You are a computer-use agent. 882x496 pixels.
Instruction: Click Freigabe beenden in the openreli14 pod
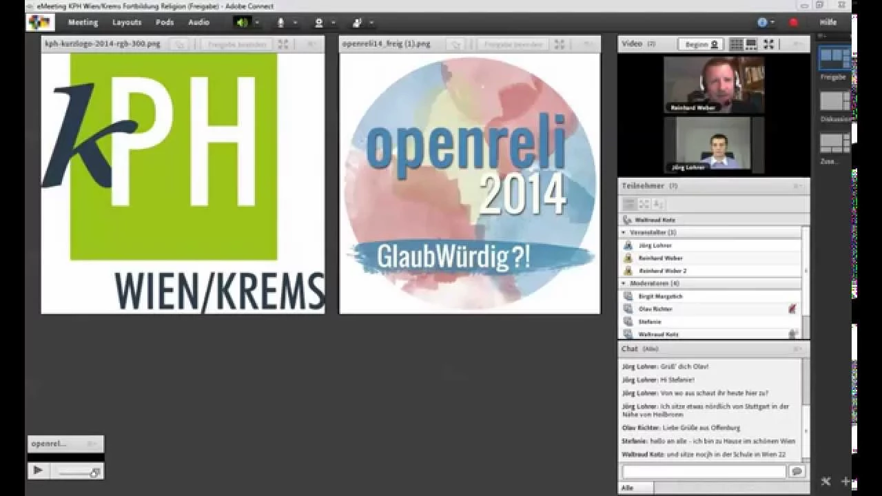click(x=513, y=44)
